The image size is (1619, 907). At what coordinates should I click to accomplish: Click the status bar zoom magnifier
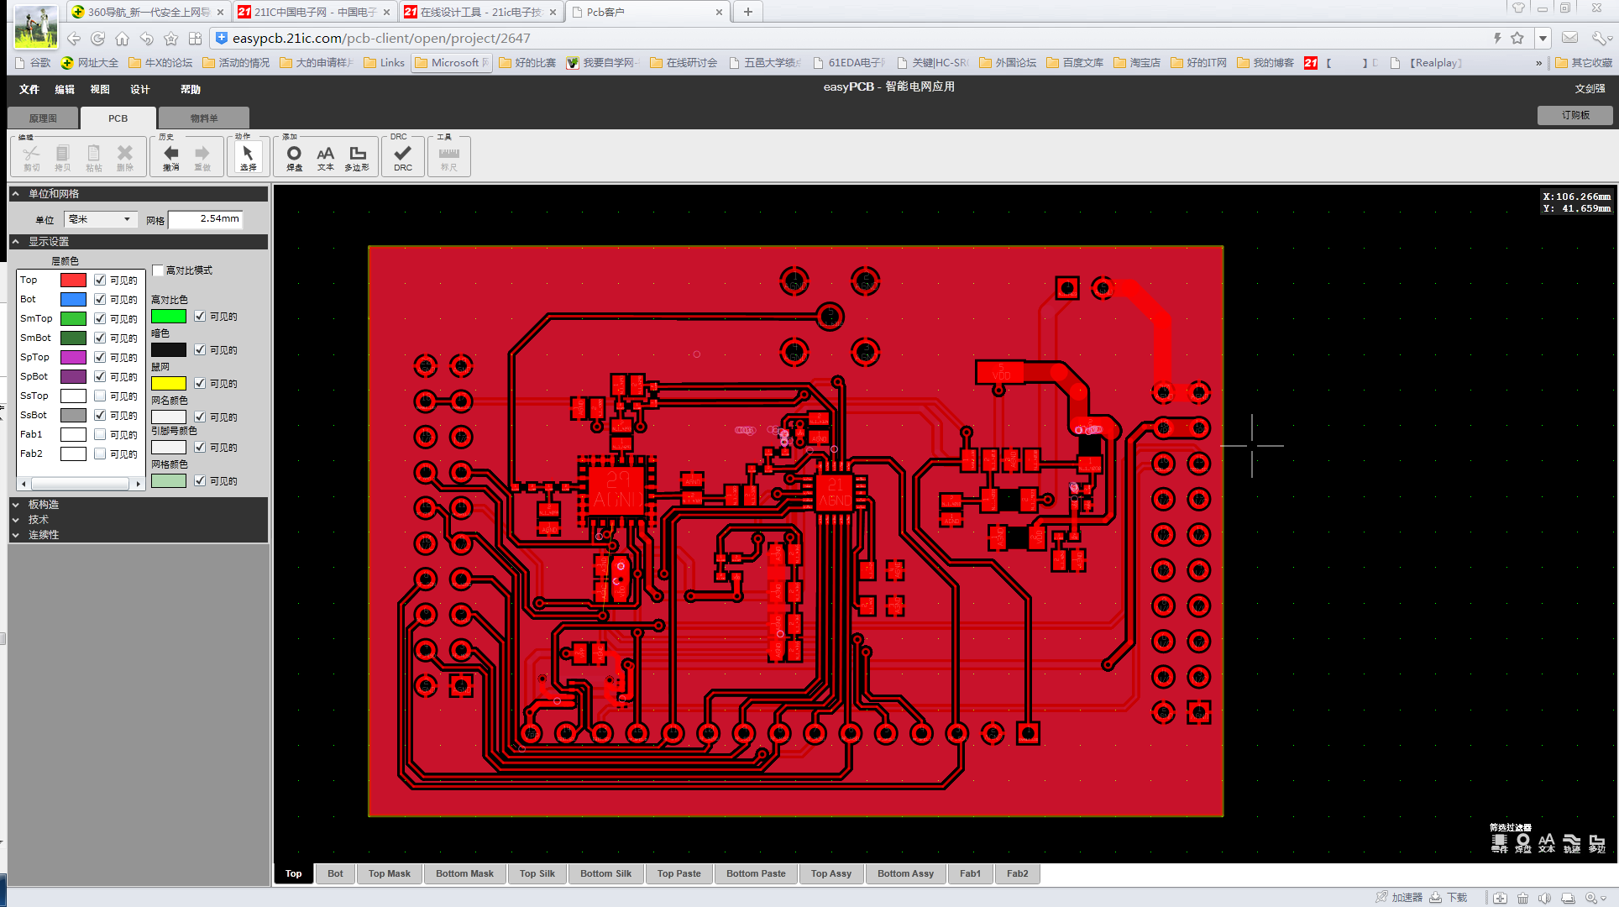tap(1590, 898)
